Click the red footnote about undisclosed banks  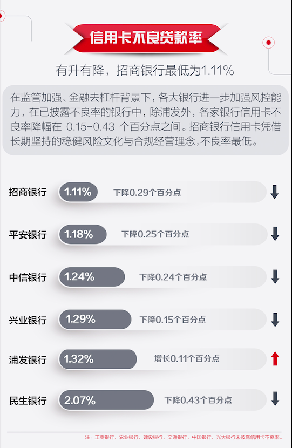pyautogui.click(x=184, y=437)
